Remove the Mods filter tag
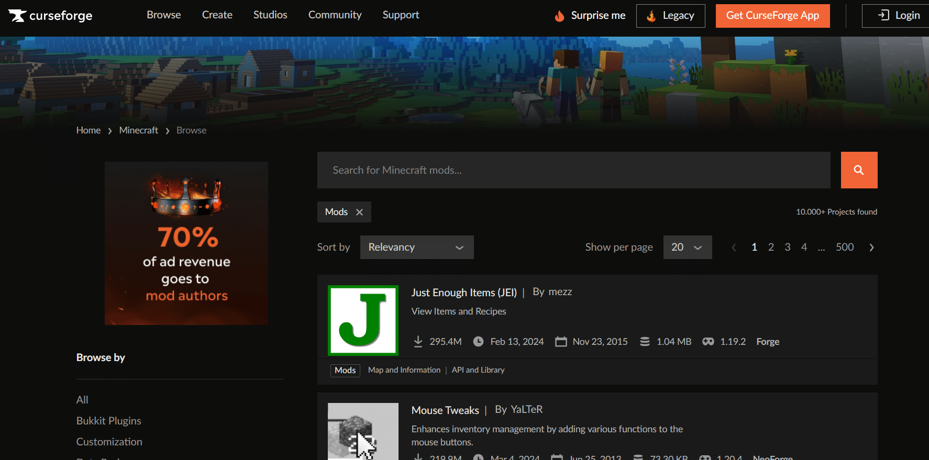The width and height of the screenshot is (929, 460). (359, 212)
